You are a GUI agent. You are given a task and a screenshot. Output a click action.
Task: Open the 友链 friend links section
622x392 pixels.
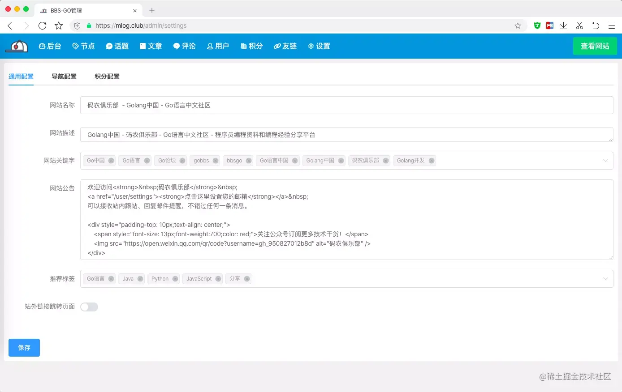click(x=285, y=46)
